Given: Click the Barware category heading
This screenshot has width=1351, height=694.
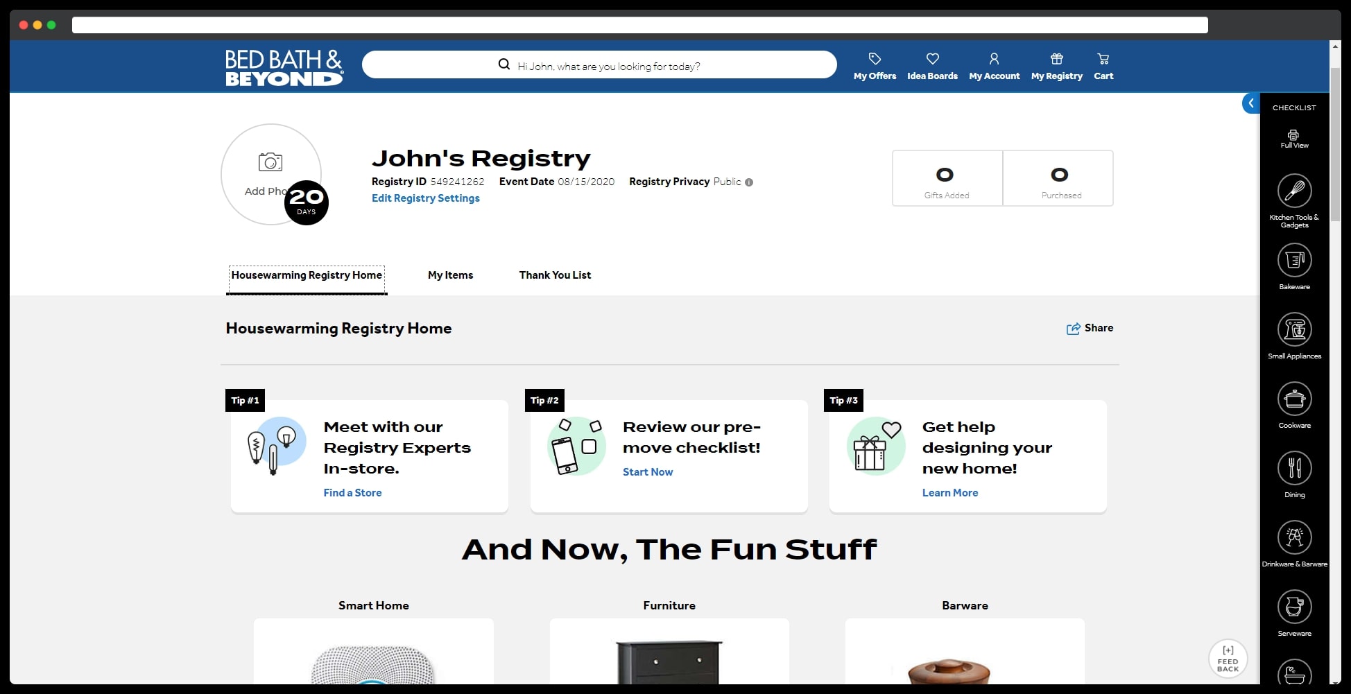Looking at the screenshot, I should pyautogui.click(x=965, y=605).
